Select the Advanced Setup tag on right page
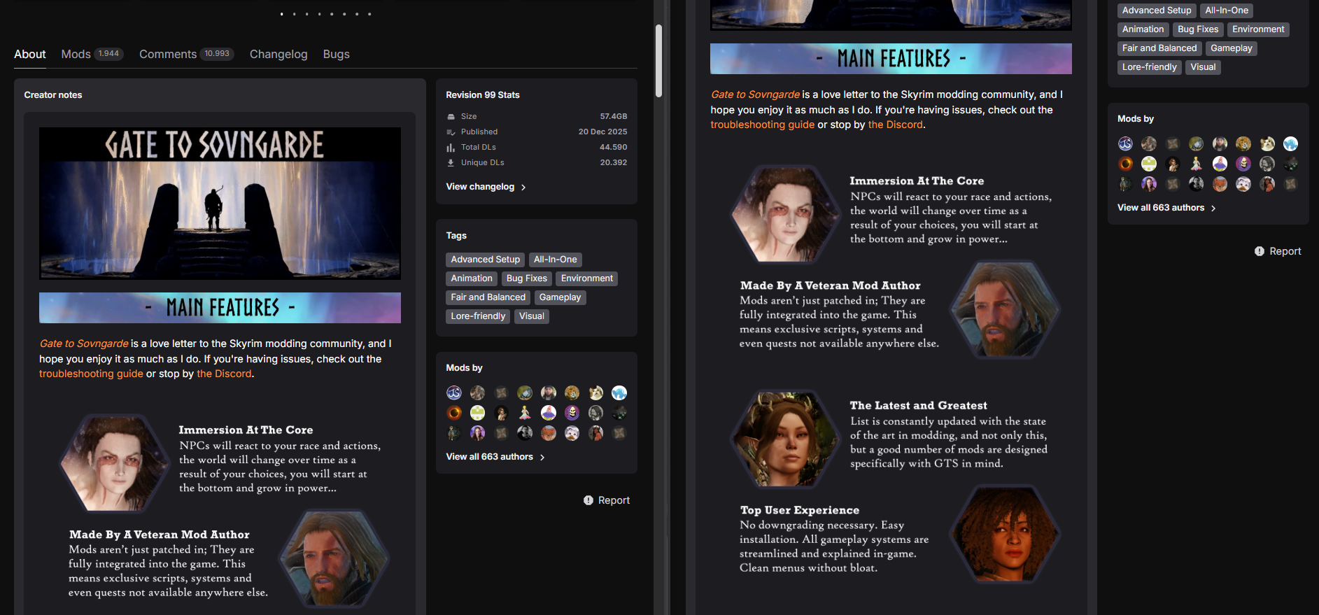The width and height of the screenshot is (1319, 615). click(x=1157, y=10)
